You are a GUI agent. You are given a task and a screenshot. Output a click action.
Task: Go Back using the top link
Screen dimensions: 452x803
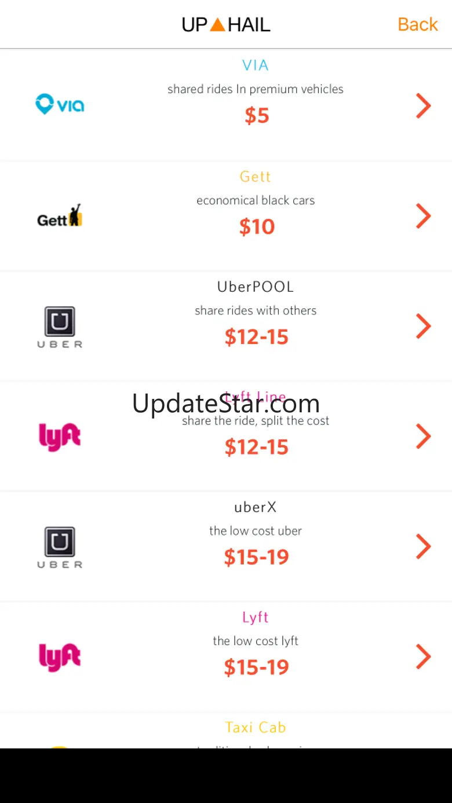tap(417, 24)
